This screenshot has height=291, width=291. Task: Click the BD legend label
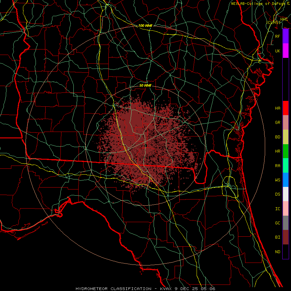coord(278,137)
